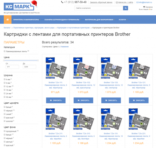The image size is (156, 148).
Task: Order Brother TZe-132 with Заказать button
Action: tap(83, 100)
